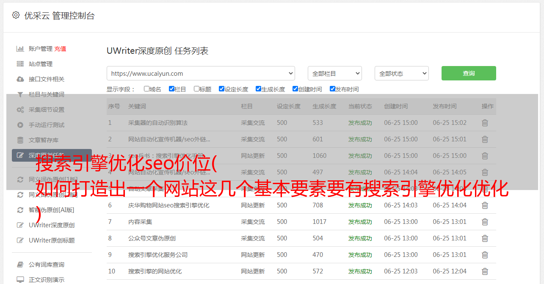Click the 公有词库查询 book icon
Viewport: 544px width, 284px height.
20,265
